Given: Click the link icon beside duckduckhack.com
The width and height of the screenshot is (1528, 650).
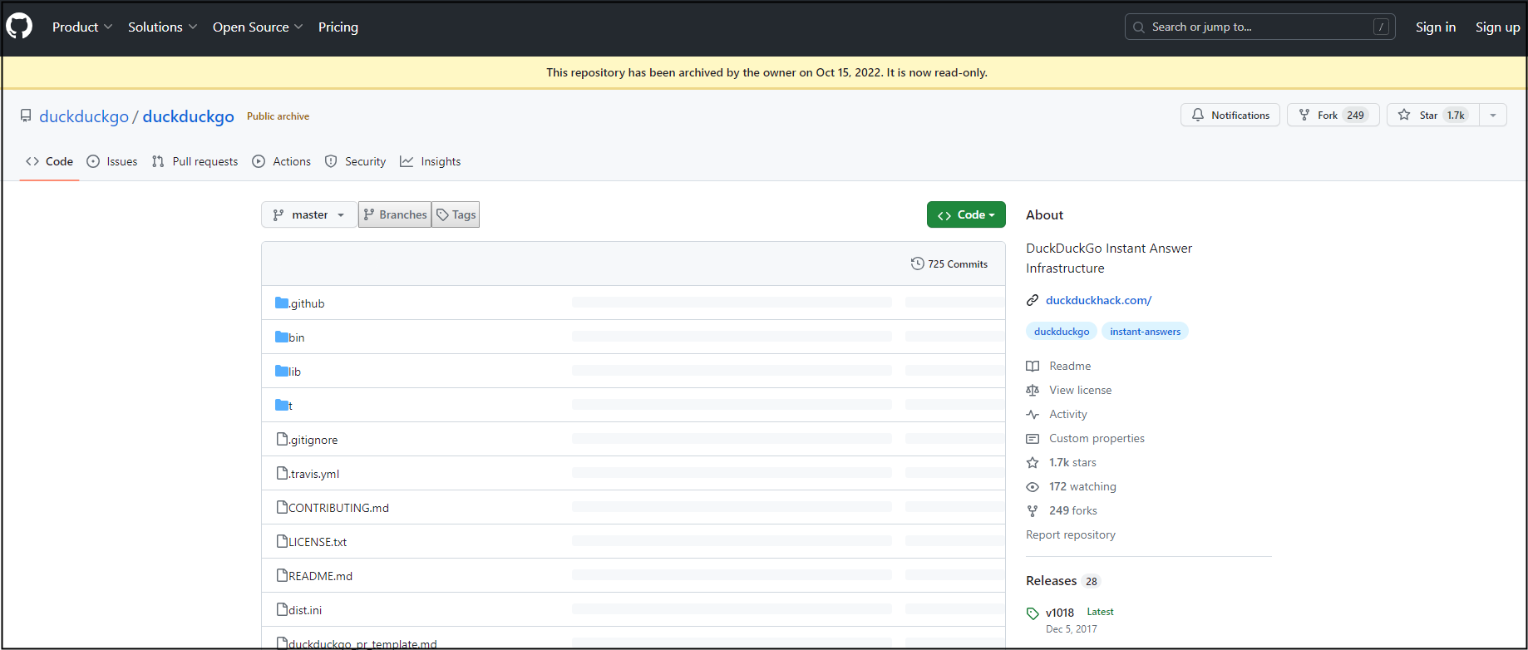Looking at the screenshot, I should click(1033, 300).
